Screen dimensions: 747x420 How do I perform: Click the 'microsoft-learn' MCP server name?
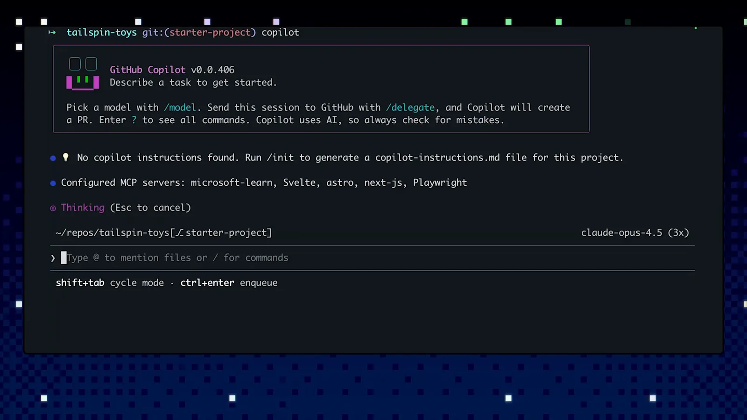click(x=232, y=182)
